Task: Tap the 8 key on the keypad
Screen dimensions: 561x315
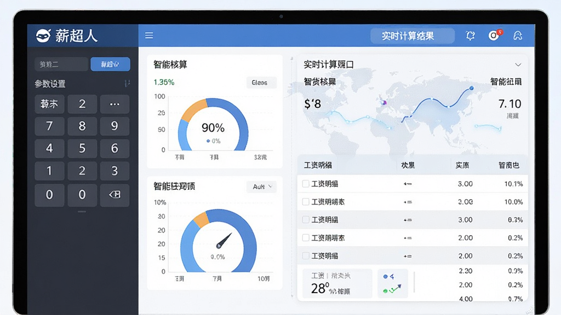Action: 82,126
